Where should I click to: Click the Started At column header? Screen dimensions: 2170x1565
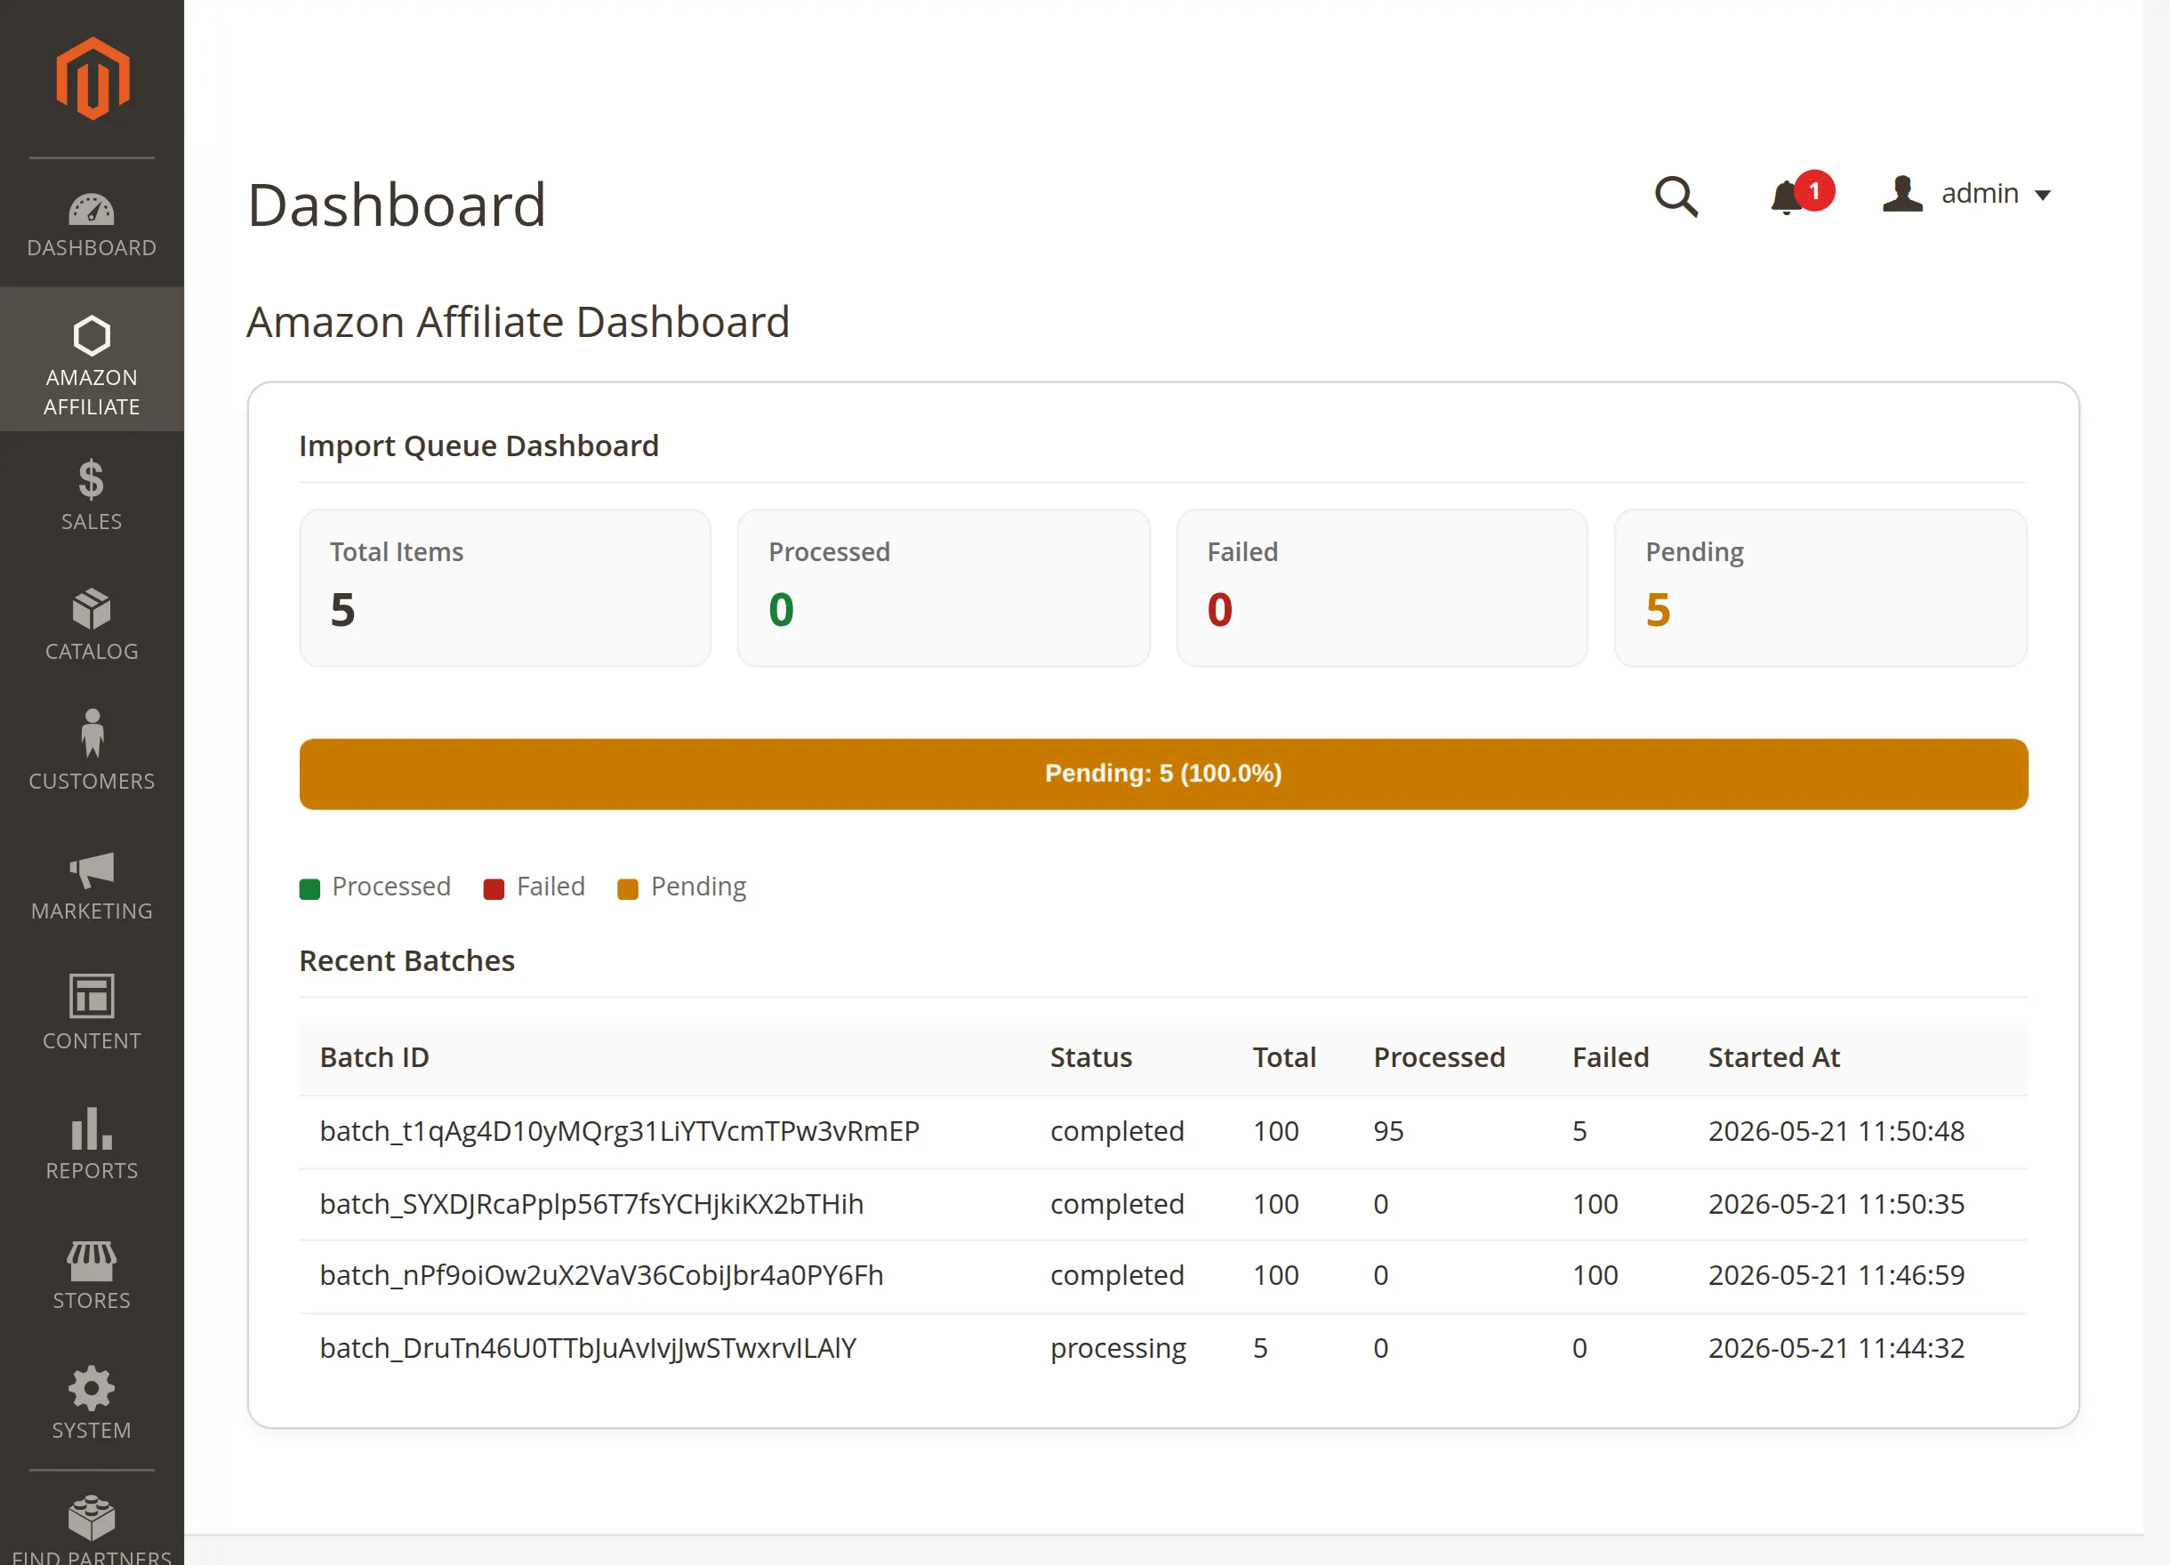(1774, 1057)
